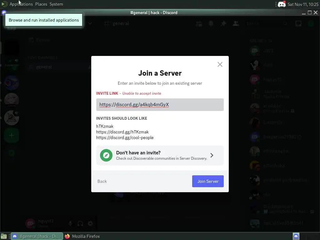Toggle the member list icon

click(x=236, y=23)
